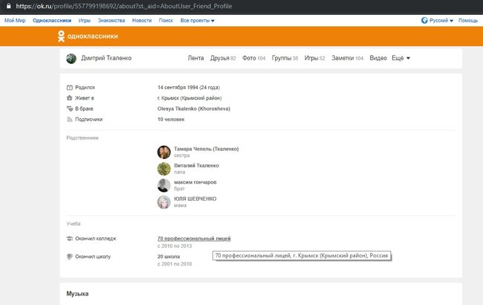Open Тамара Чепель avatar photo
This screenshot has width=483, height=305.
pyautogui.click(x=164, y=152)
